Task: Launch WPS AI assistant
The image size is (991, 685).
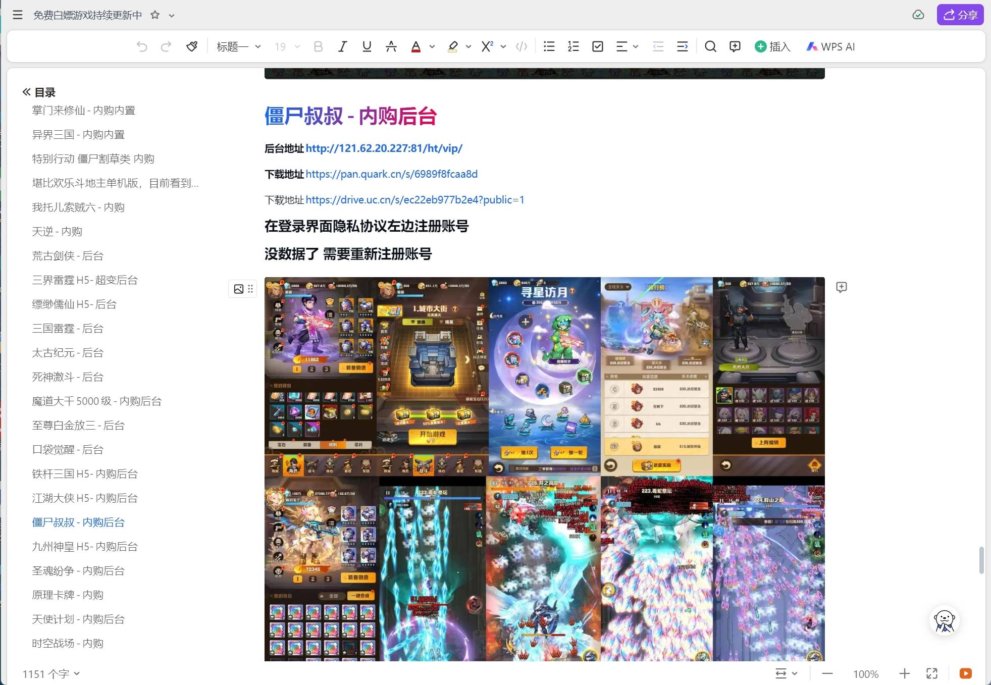Action: (830, 46)
